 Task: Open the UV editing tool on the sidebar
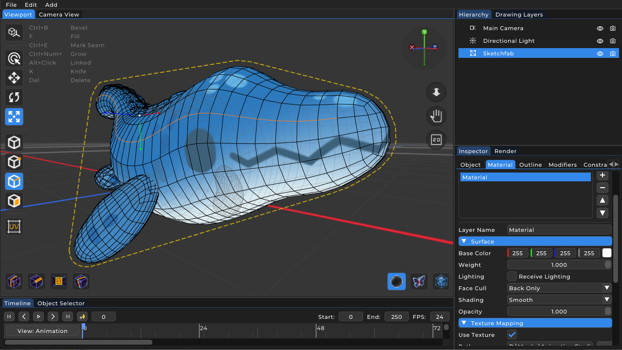point(14,226)
